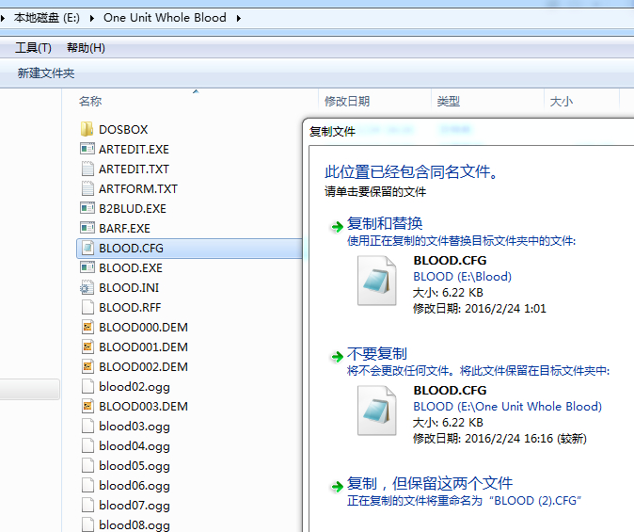Click the BLOOD.EXE file name

[x=131, y=268]
